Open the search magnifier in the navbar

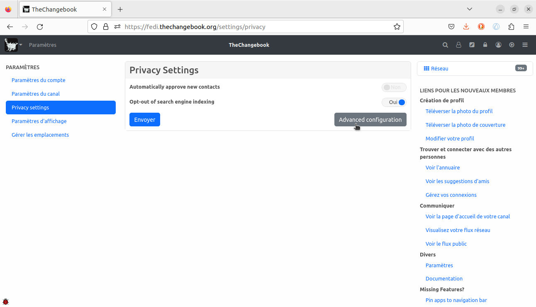click(445, 45)
